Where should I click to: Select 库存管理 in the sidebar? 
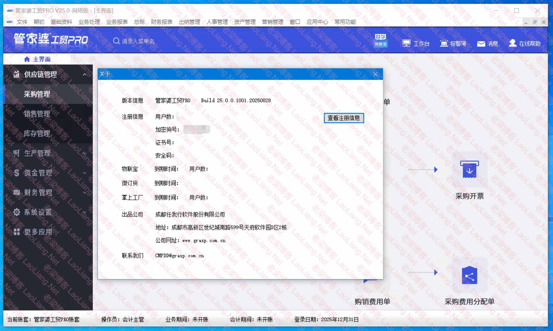(x=37, y=133)
